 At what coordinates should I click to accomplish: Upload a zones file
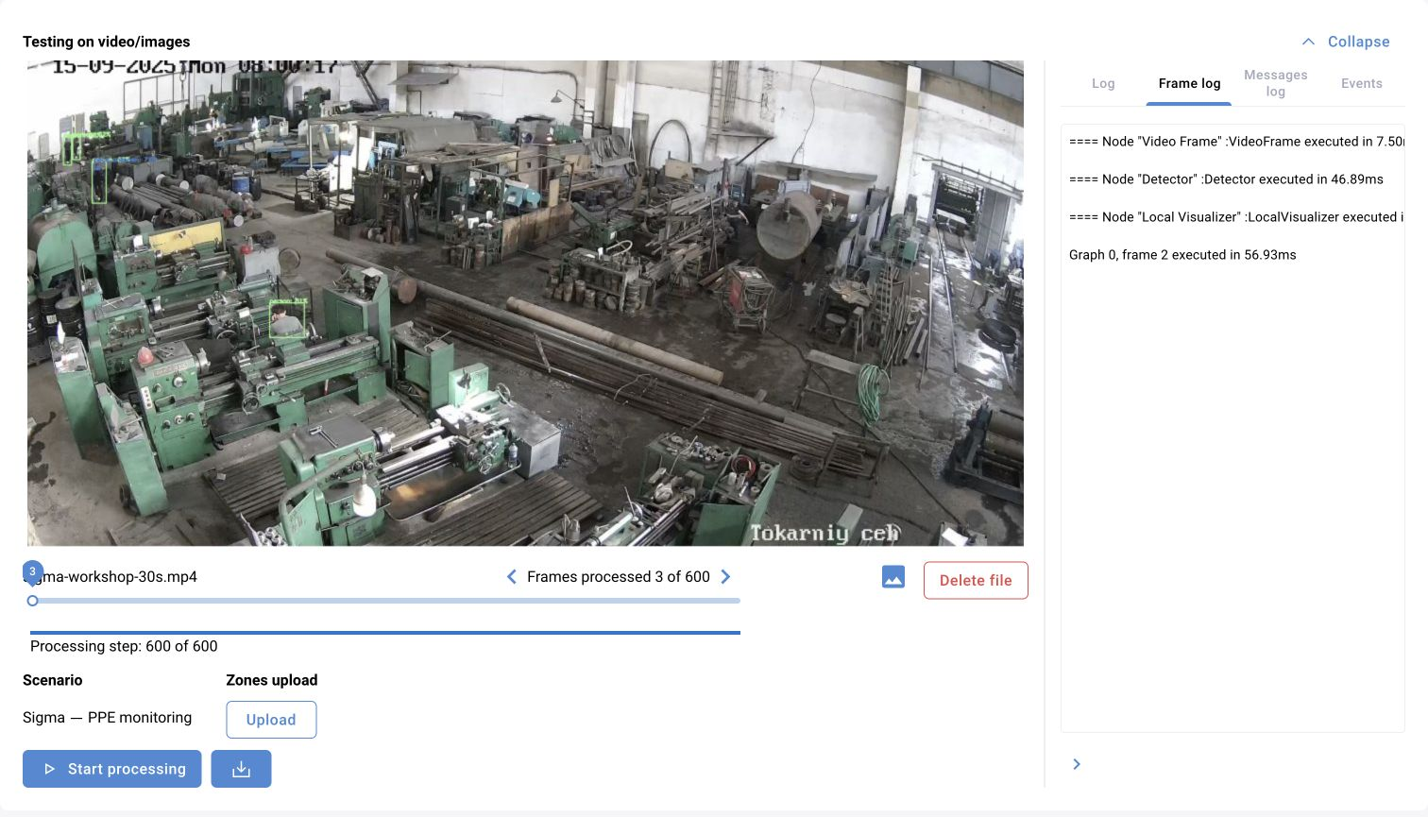[271, 720]
